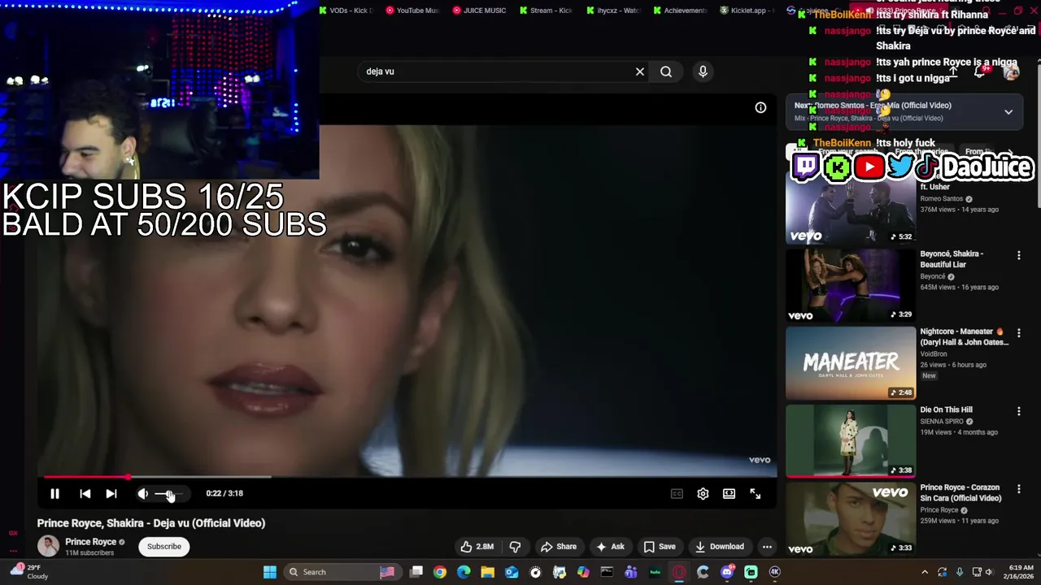Switch to Stream - Kick browser tab
Image resolution: width=1041 pixels, height=585 pixels.
coord(547,11)
